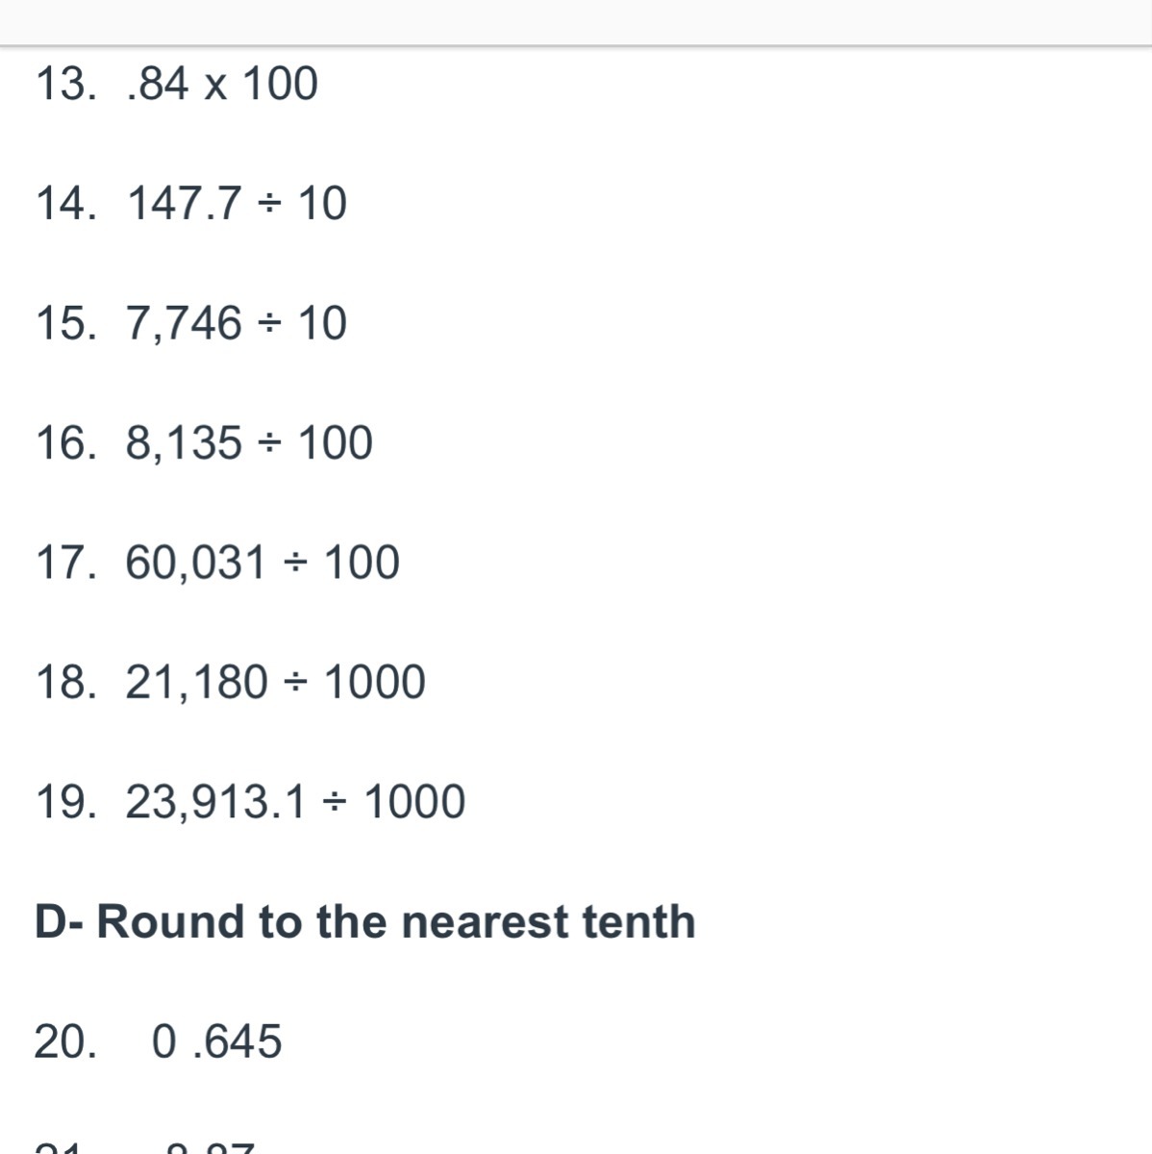Click the number 19 label
Screen dimensions: 1152x1154
click(x=65, y=802)
